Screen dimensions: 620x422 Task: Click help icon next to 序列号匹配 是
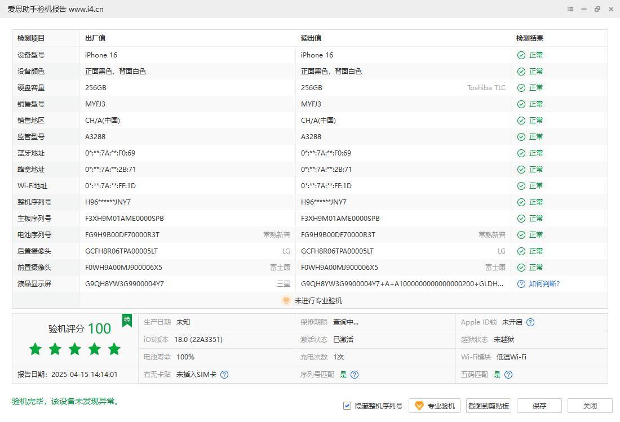355,375
